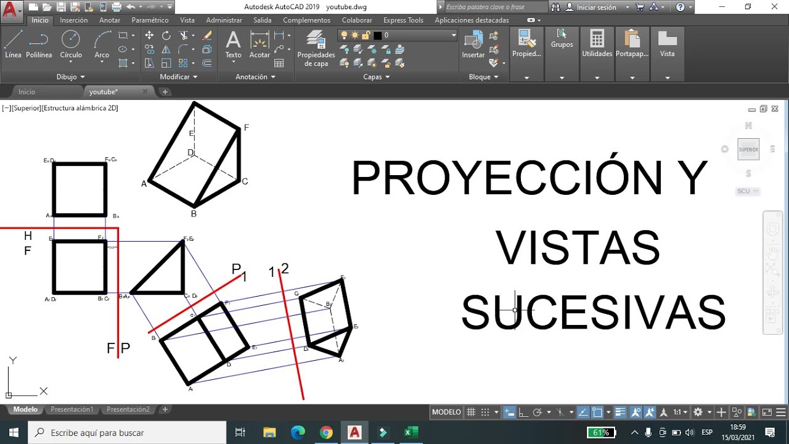Open the annotation scale 1:1 dropdown
This screenshot has width=789, height=444.
(680, 412)
